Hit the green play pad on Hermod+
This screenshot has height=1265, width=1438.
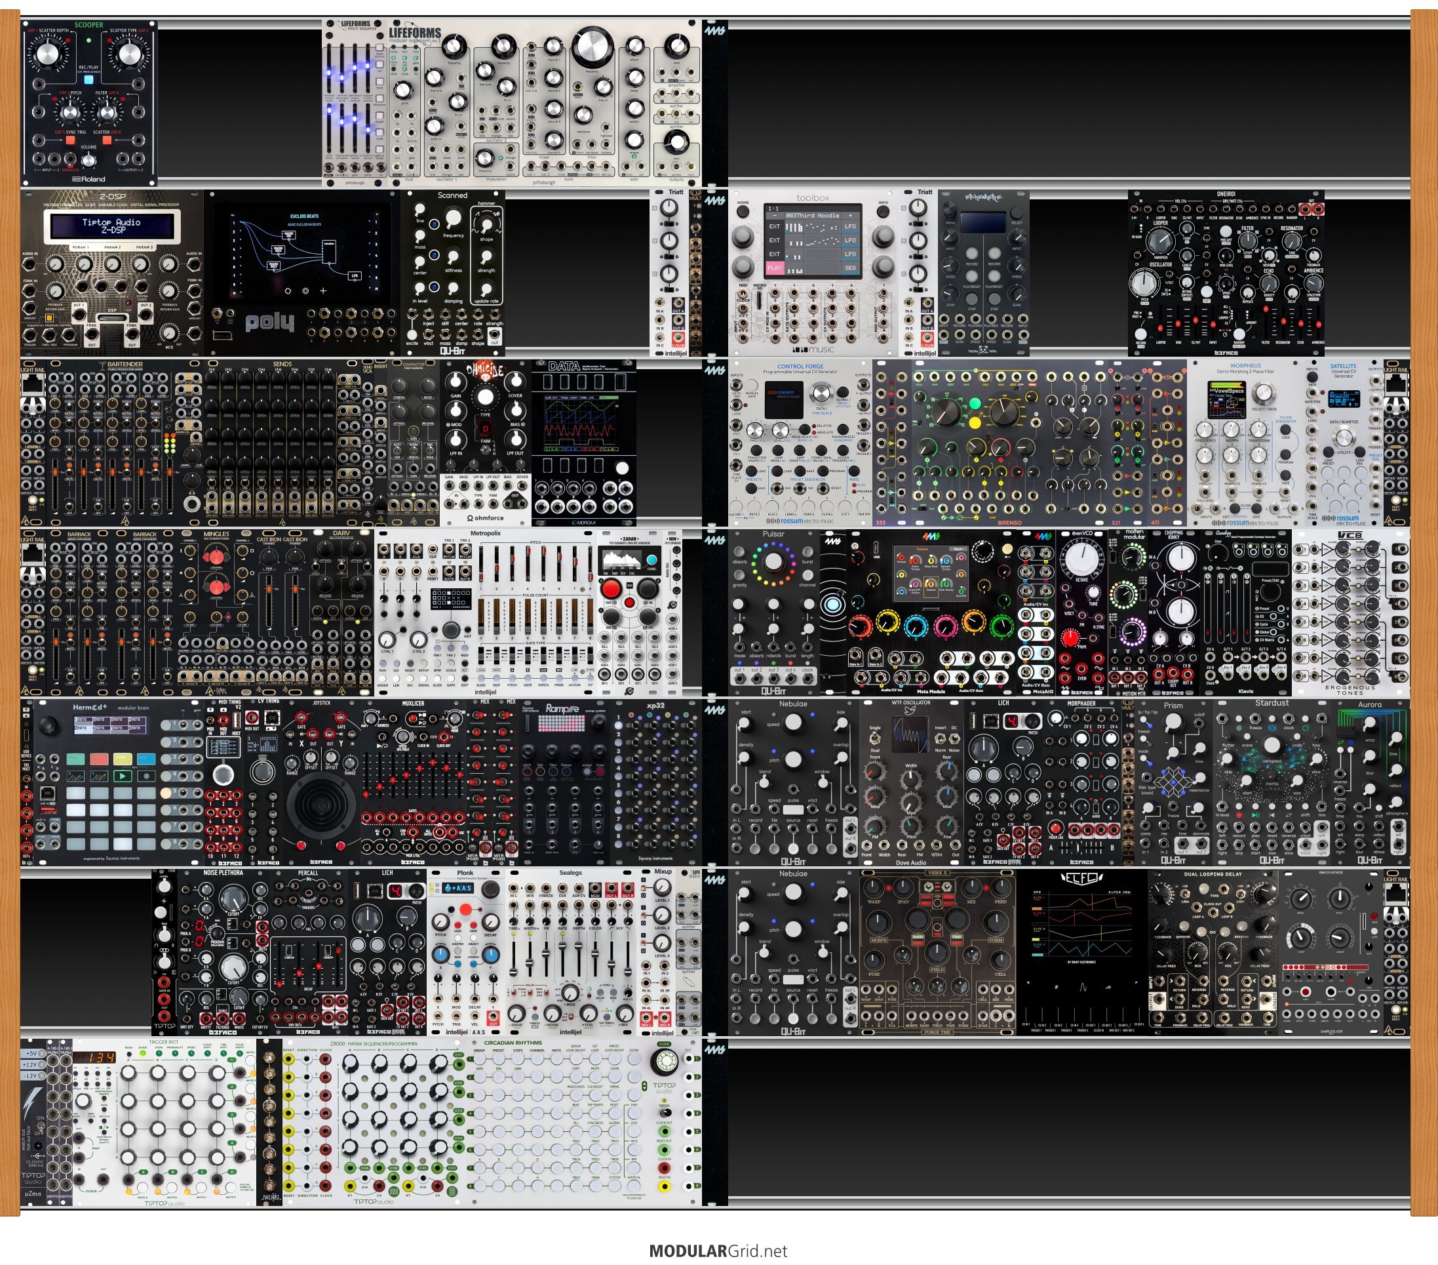(123, 776)
